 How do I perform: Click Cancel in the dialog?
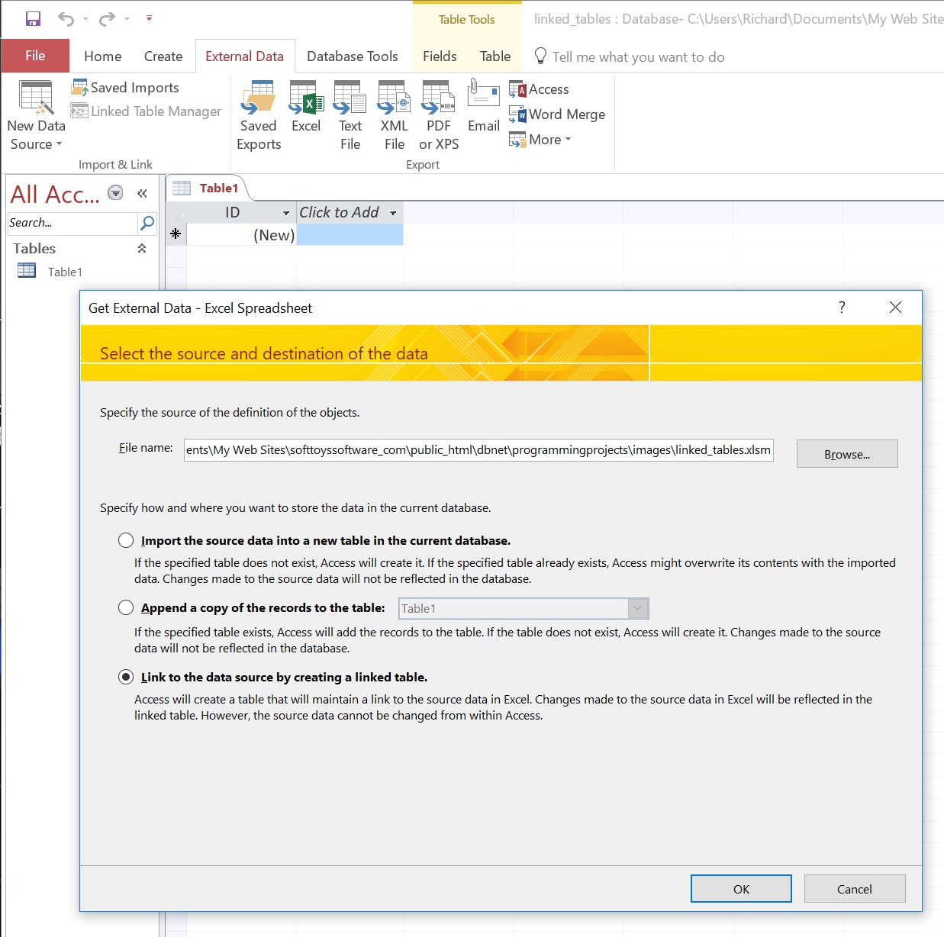coord(855,889)
